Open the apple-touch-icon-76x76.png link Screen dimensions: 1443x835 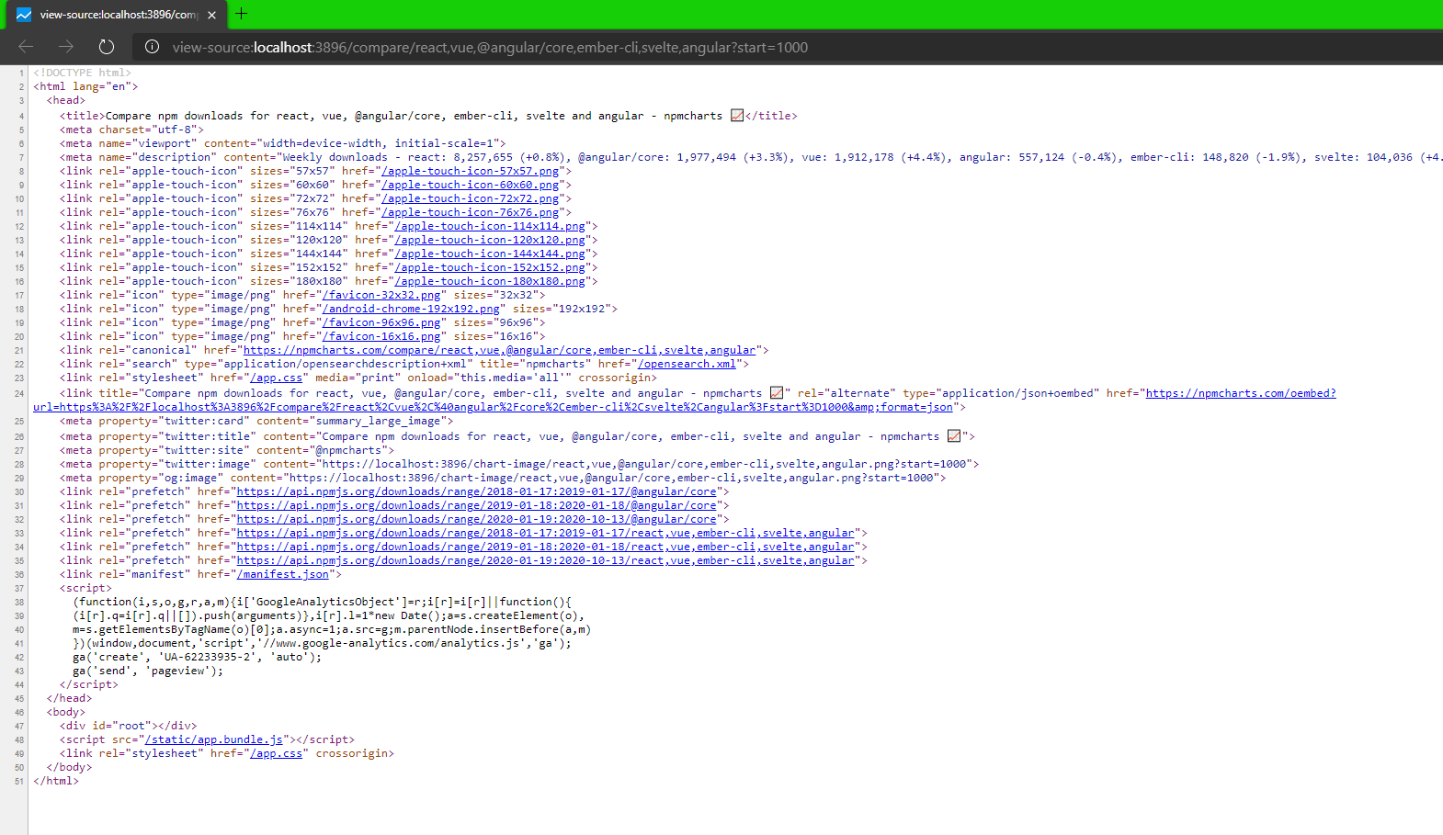coord(471,212)
